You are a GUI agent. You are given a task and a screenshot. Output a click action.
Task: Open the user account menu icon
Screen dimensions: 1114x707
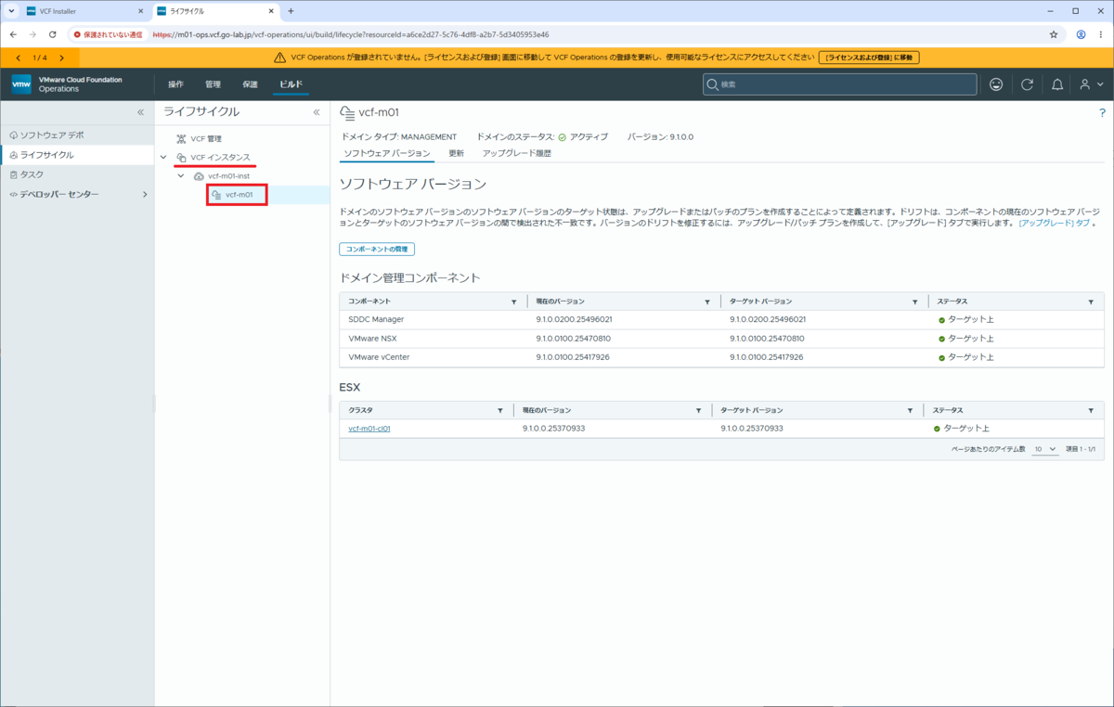coord(1091,84)
